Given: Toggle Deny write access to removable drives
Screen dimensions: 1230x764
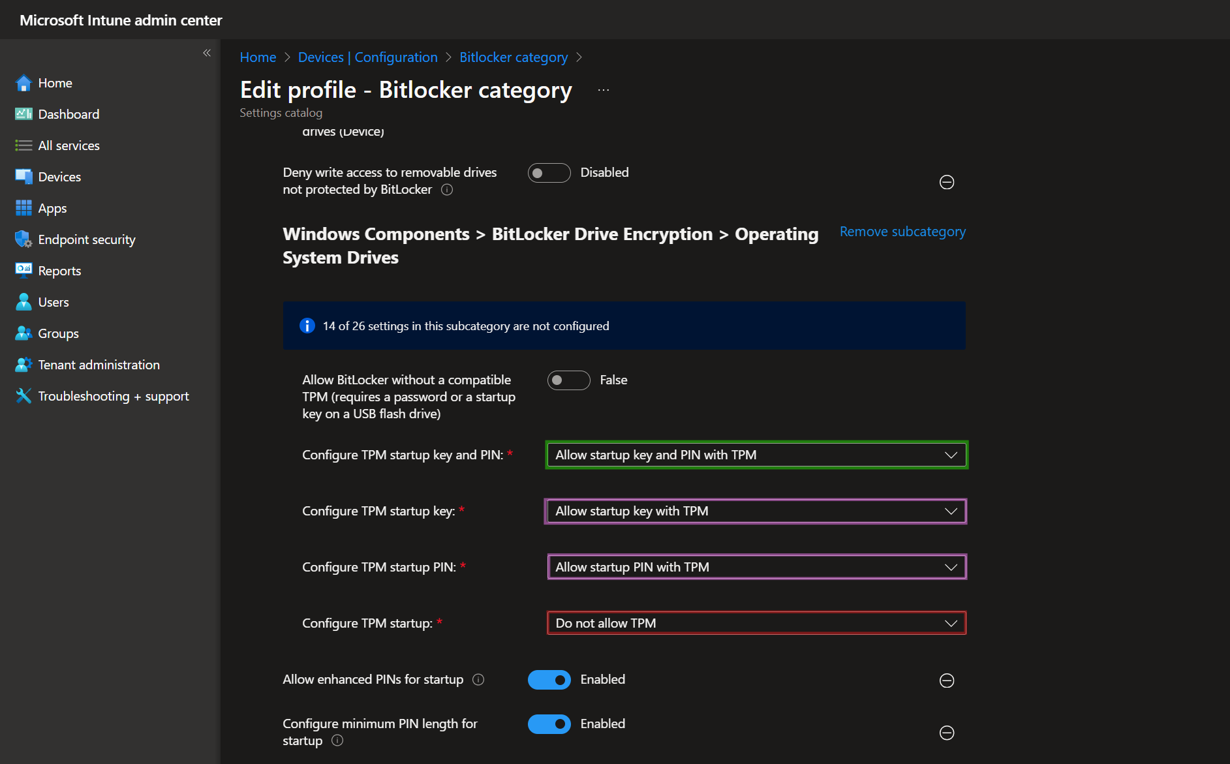Looking at the screenshot, I should pos(549,173).
